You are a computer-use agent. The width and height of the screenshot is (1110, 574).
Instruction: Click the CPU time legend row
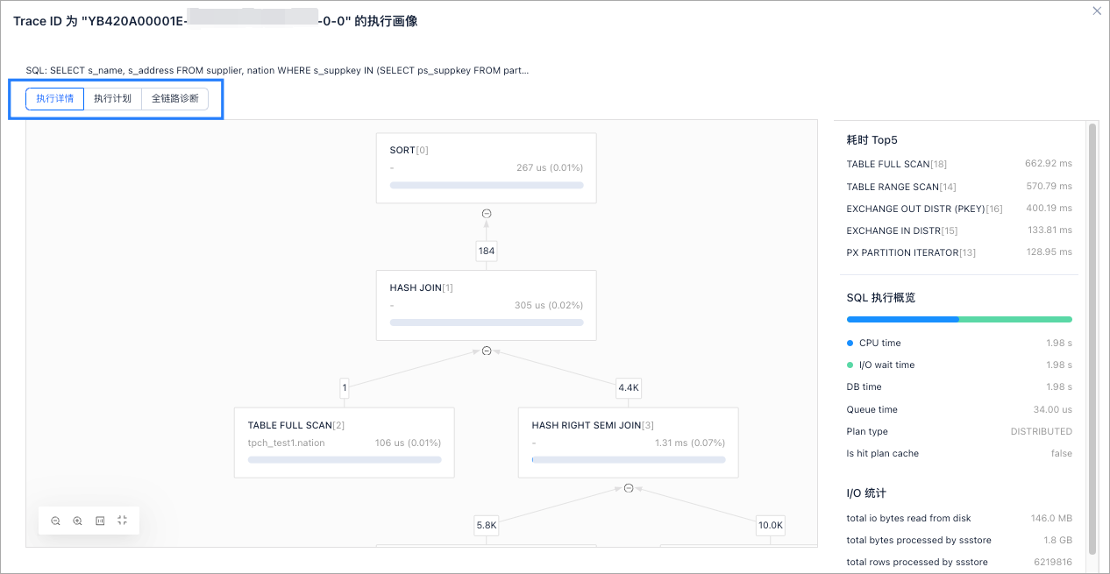coord(959,343)
